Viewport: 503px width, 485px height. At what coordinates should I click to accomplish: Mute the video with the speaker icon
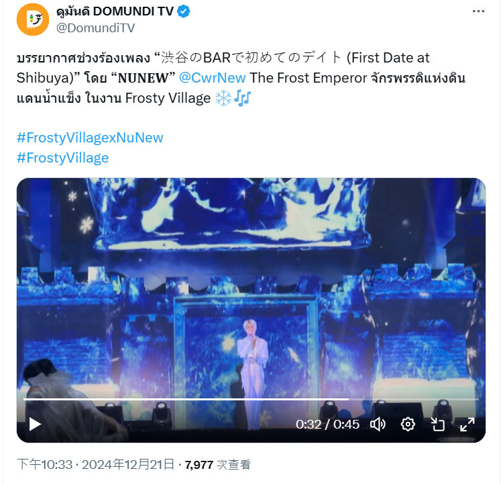[x=378, y=425]
